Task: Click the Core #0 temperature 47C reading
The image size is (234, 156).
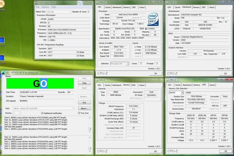Action: [62, 52]
